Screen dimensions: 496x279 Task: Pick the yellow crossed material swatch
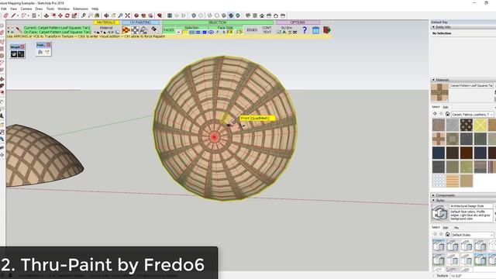click(480, 125)
